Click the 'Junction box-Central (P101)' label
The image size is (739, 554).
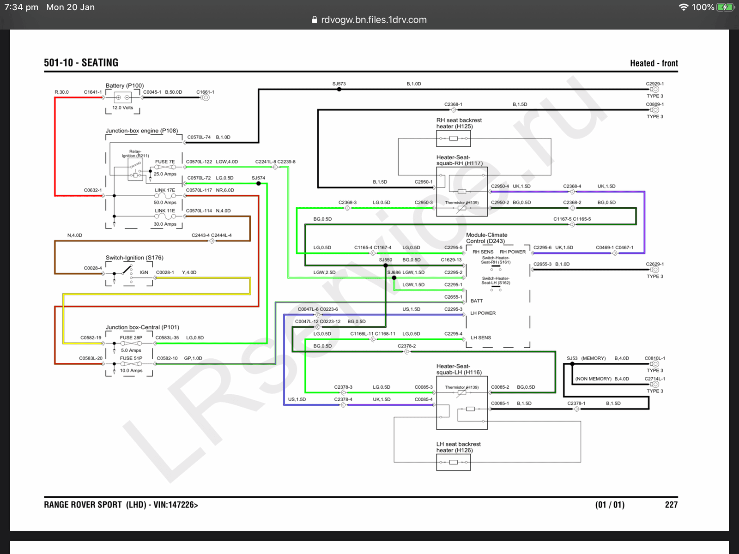pyautogui.click(x=142, y=327)
